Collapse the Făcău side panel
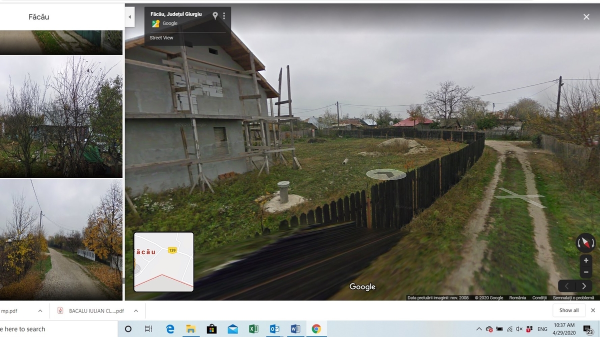The width and height of the screenshot is (600, 337). 129,17
